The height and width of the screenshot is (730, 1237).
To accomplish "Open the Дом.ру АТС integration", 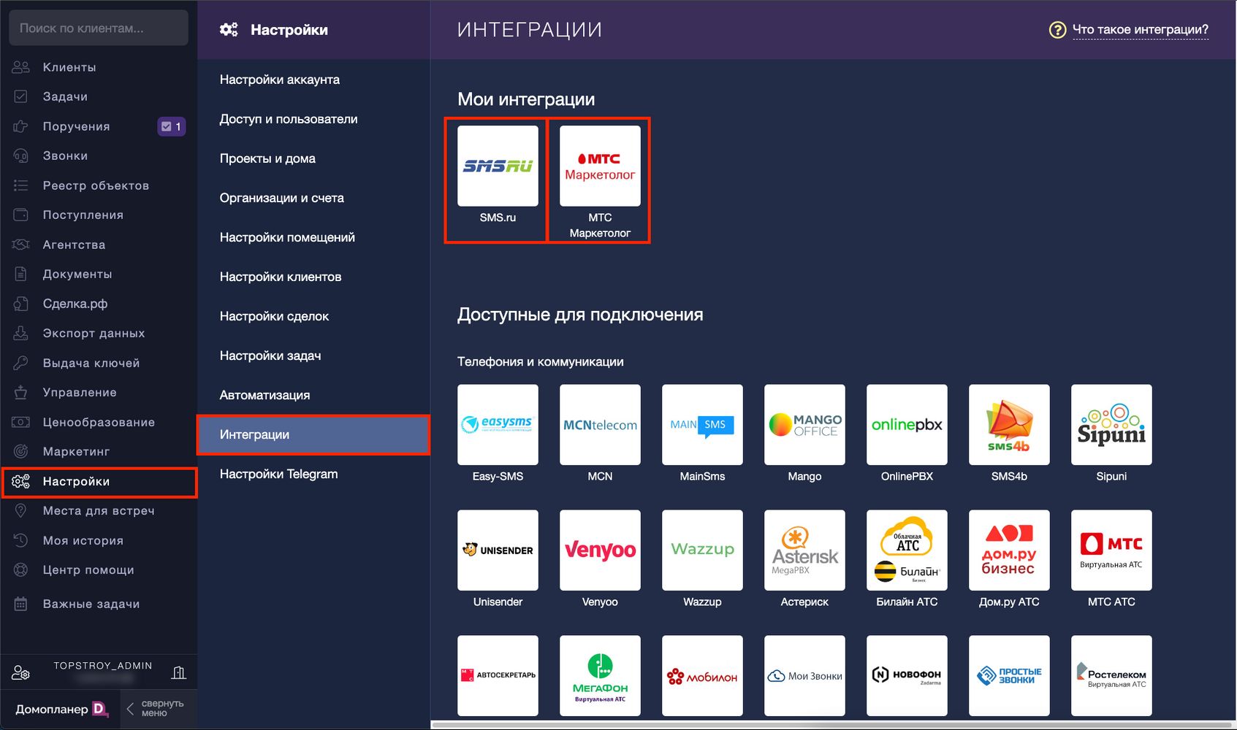I will click(x=1009, y=550).
